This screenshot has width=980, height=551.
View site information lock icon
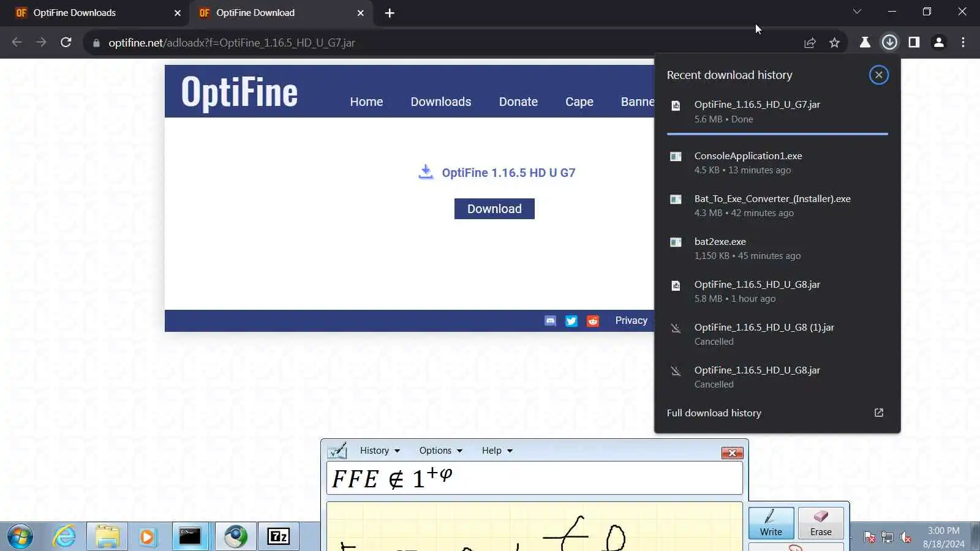coord(96,43)
